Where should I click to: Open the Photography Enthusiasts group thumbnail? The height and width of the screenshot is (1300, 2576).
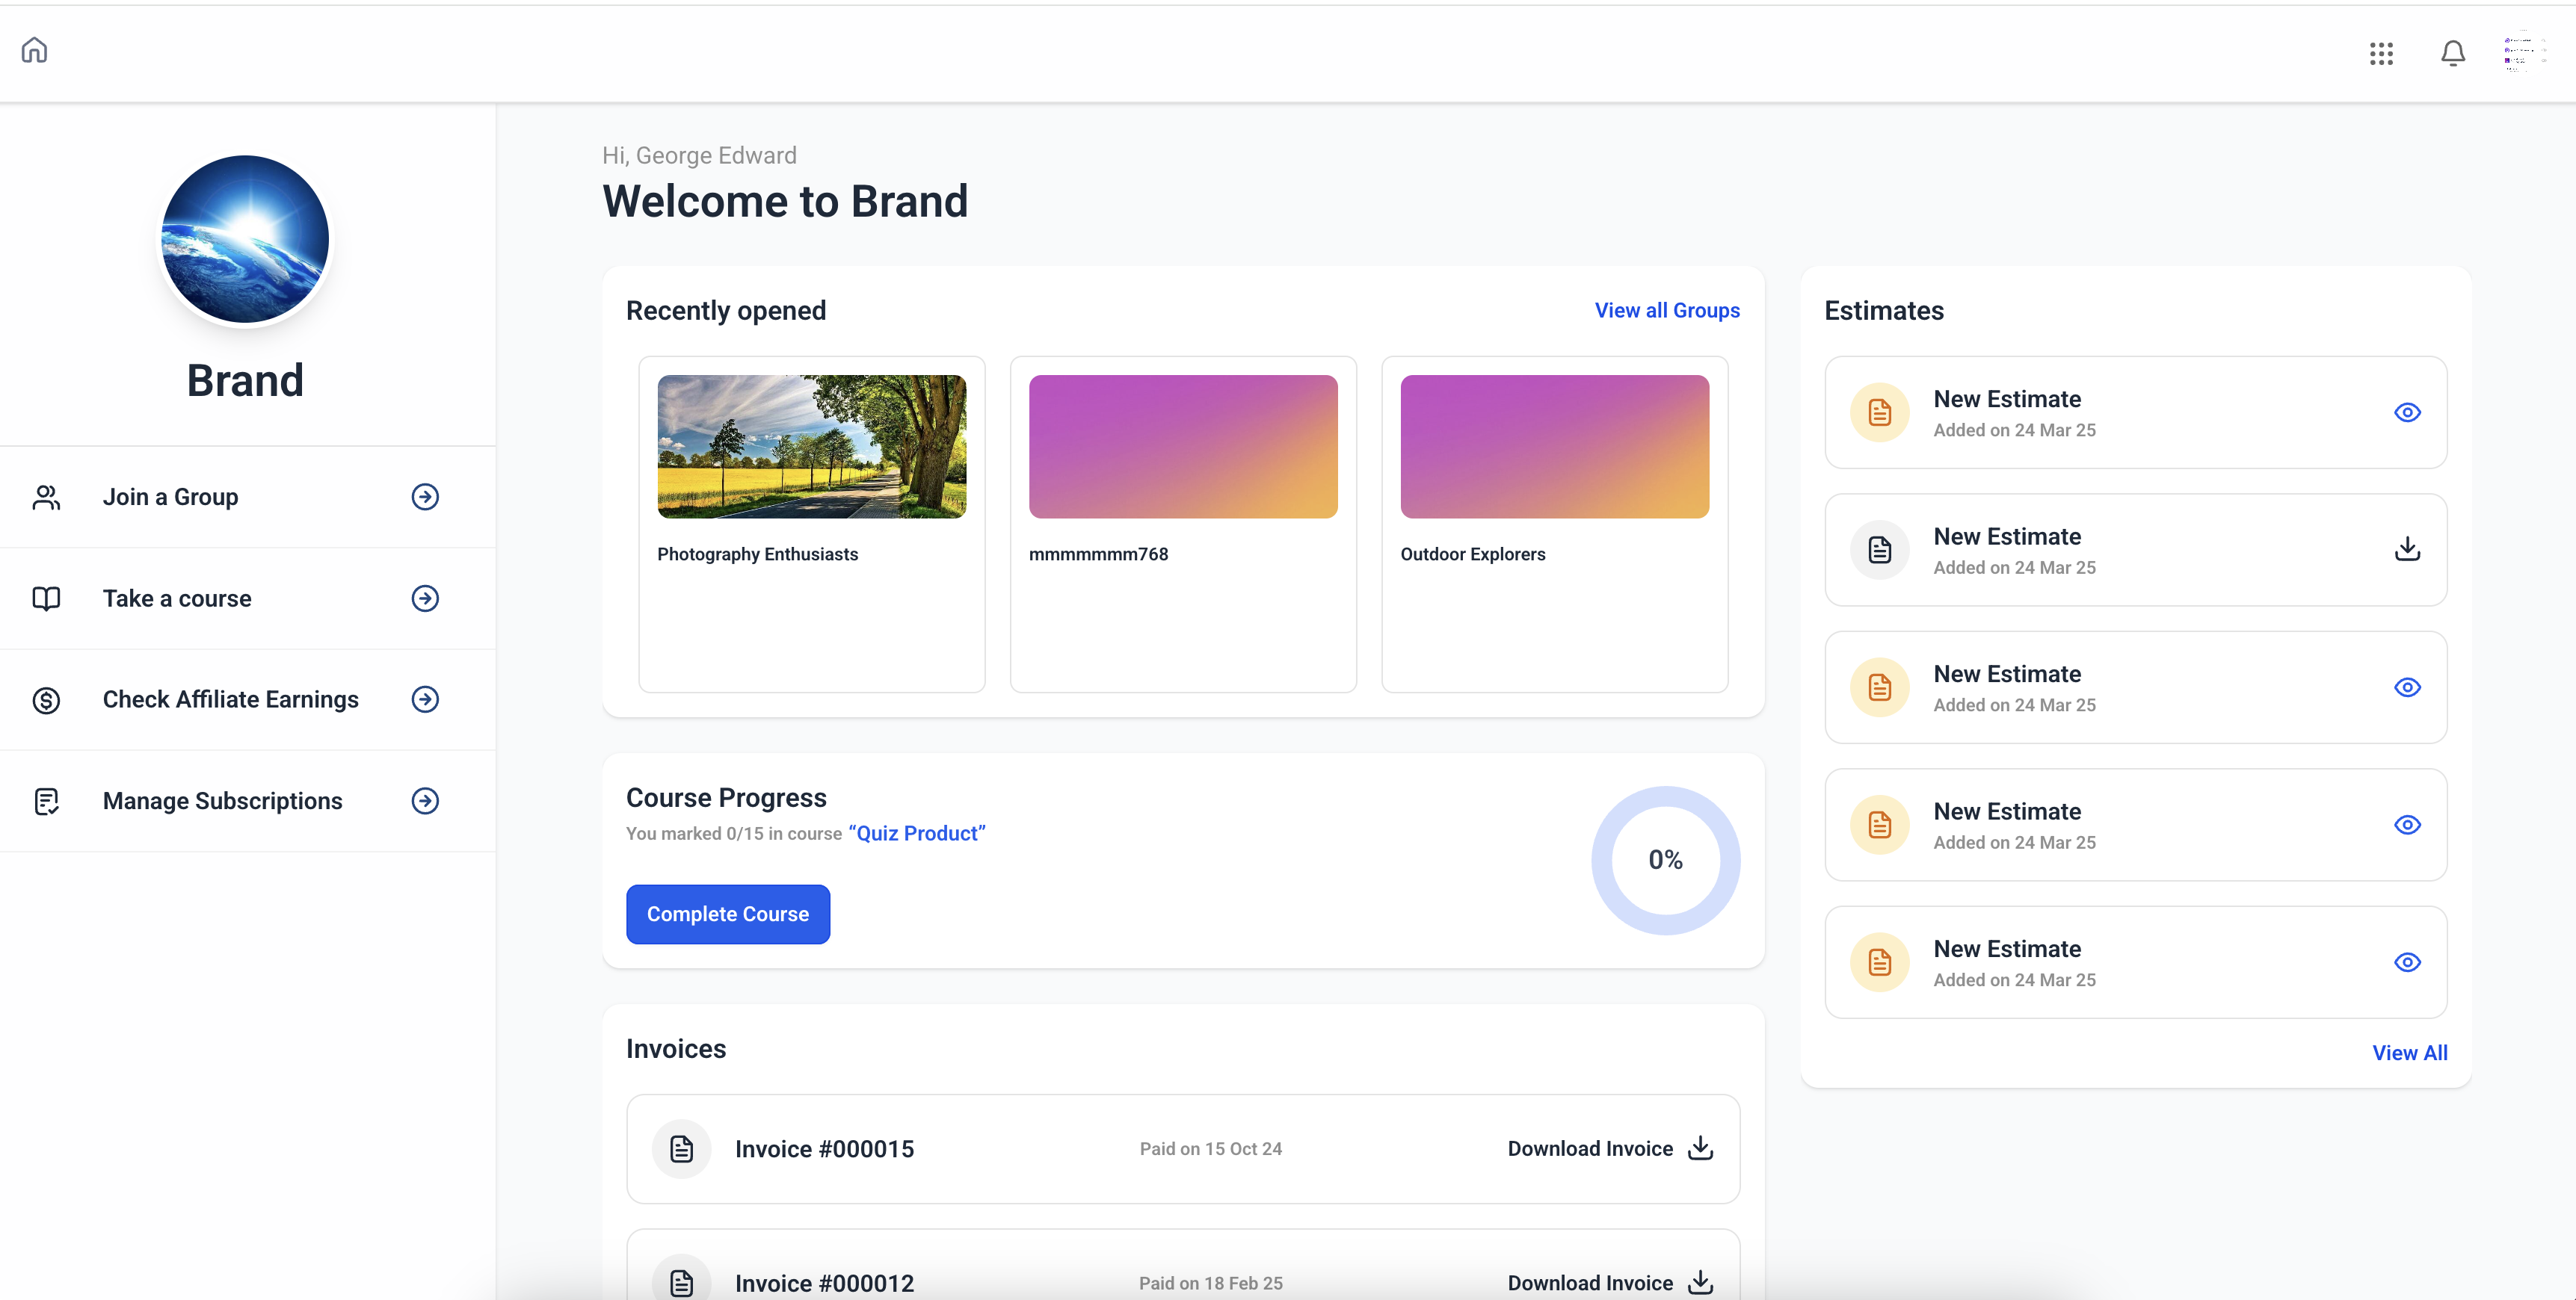click(x=811, y=445)
